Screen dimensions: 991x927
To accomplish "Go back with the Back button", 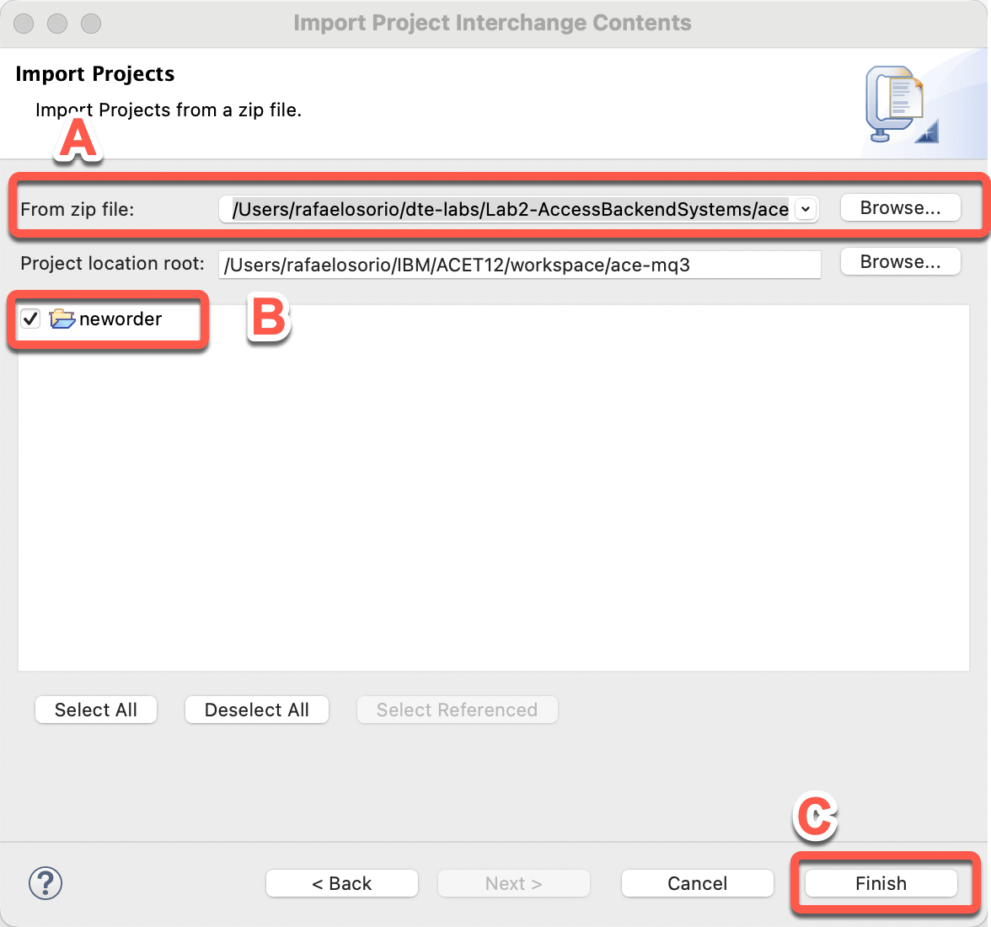I will [341, 883].
